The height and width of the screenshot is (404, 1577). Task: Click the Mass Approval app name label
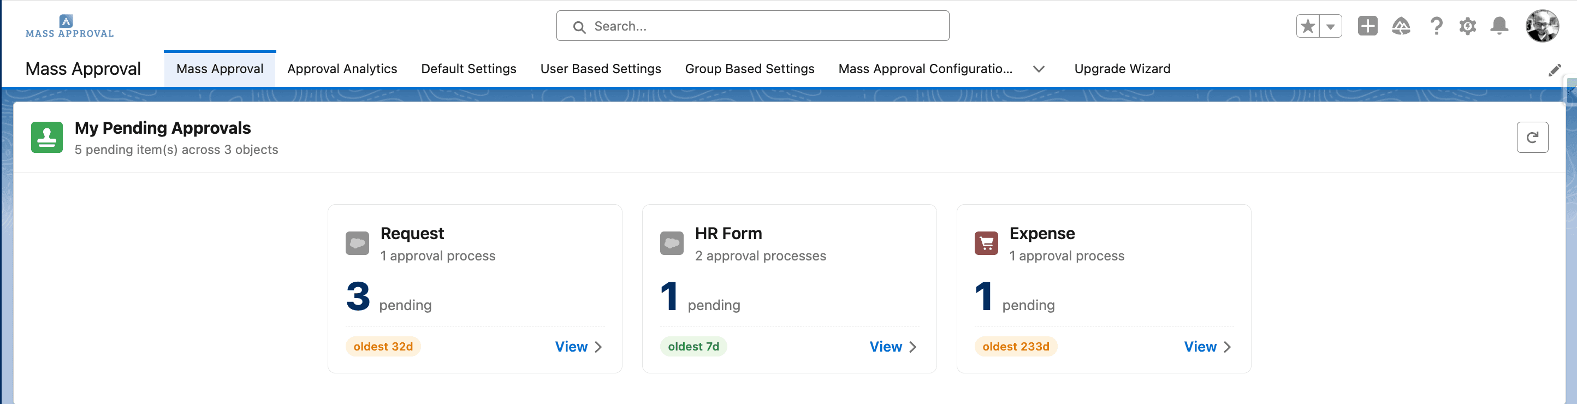(83, 69)
